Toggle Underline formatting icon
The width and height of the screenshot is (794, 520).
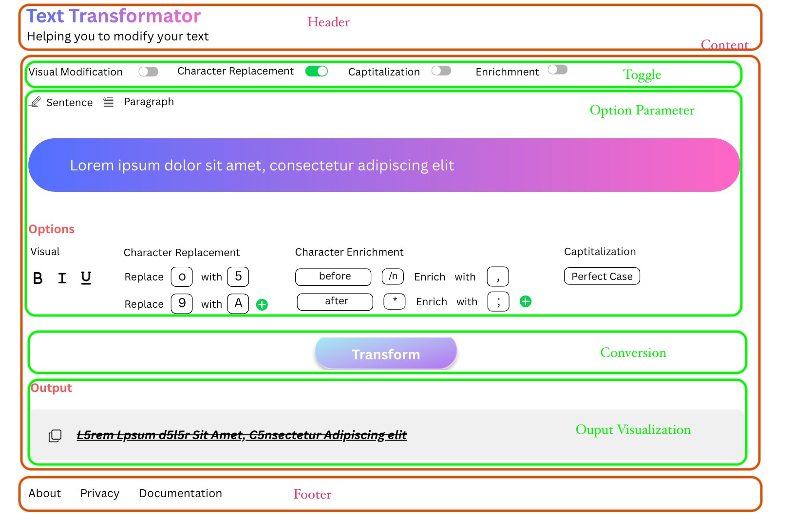point(86,278)
